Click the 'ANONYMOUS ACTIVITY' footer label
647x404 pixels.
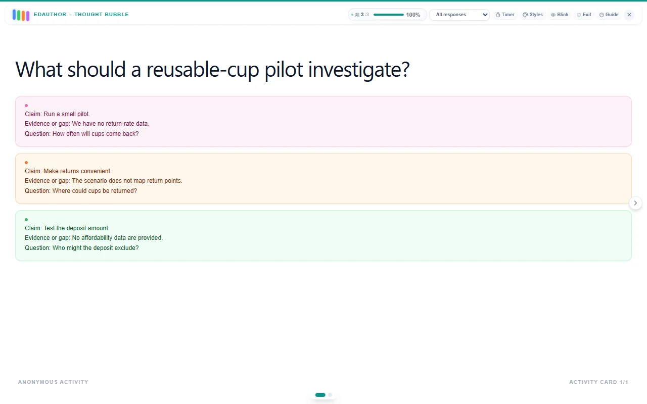pyautogui.click(x=53, y=382)
